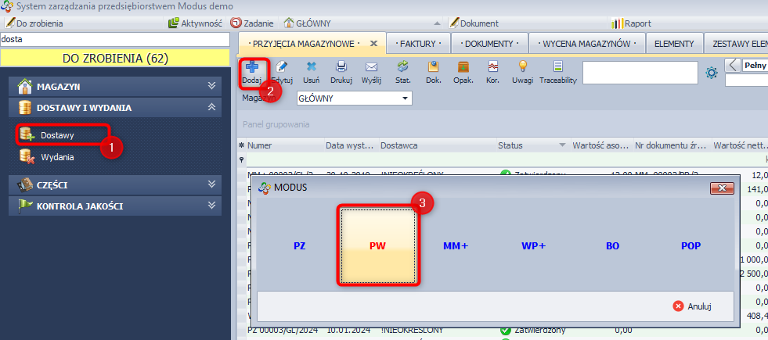Click the Uwagi lightbulb icon
This screenshot has height=340, width=768.
tap(523, 67)
